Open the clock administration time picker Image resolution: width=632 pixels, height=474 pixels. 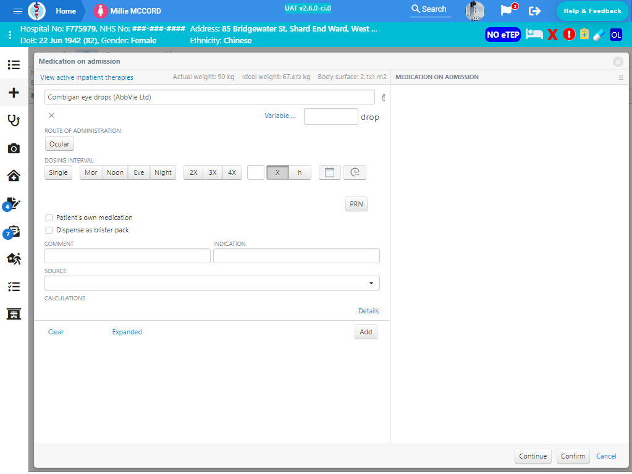click(355, 172)
